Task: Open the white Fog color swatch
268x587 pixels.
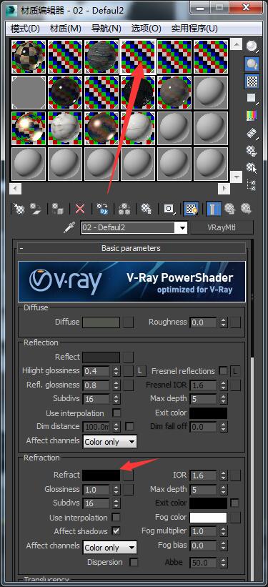Action: 208,518
